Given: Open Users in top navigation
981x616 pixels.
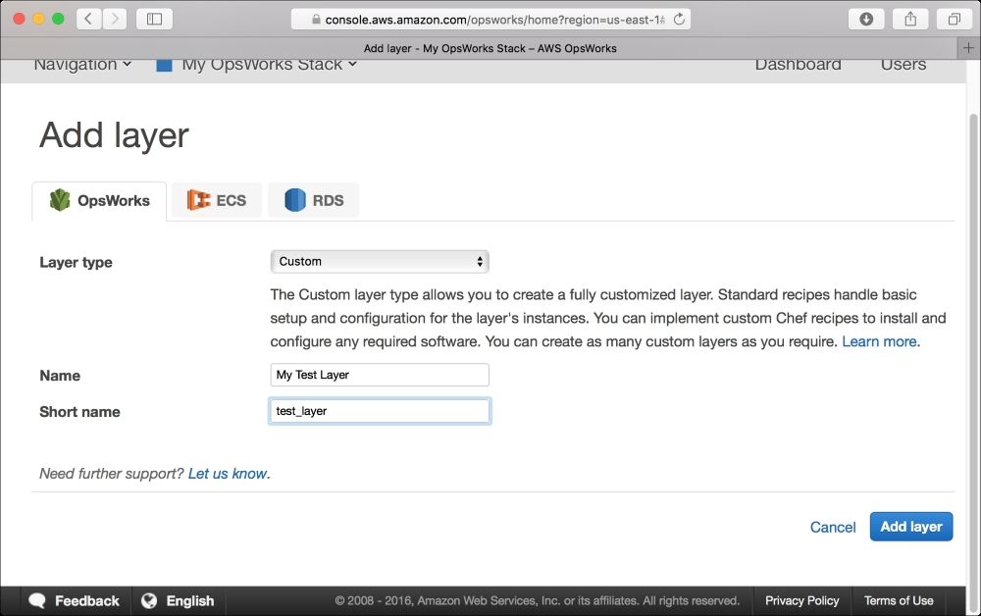Looking at the screenshot, I should point(904,65).
